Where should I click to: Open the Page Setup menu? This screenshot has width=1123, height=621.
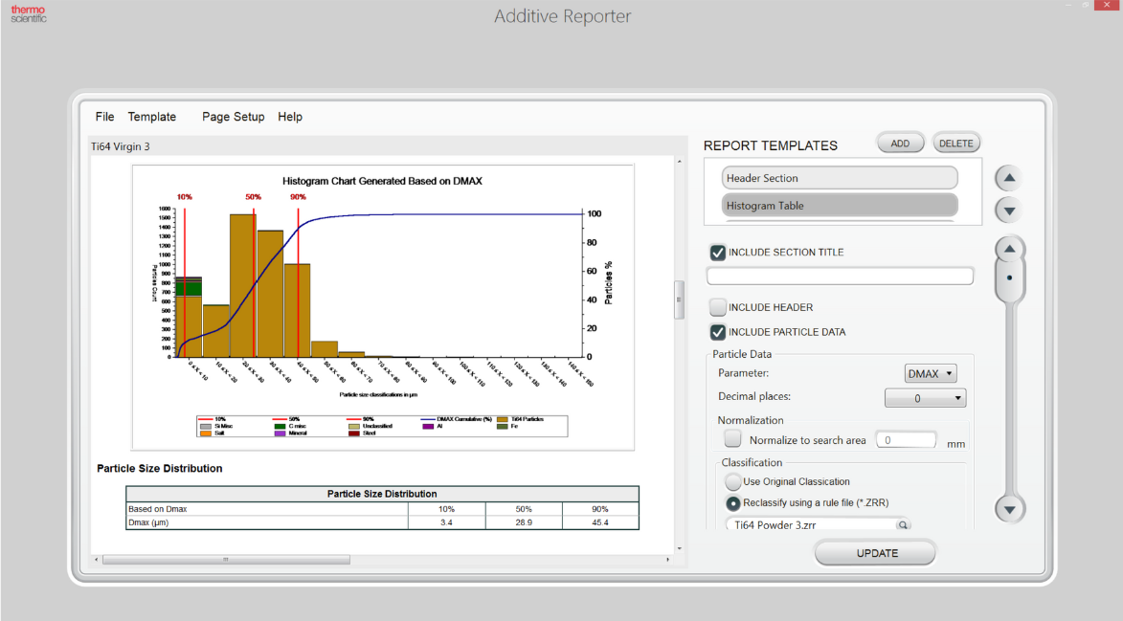[233, 117]
